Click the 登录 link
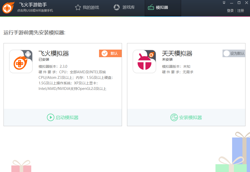The height and width of the screenshot is (172, 250). point(230,11)
